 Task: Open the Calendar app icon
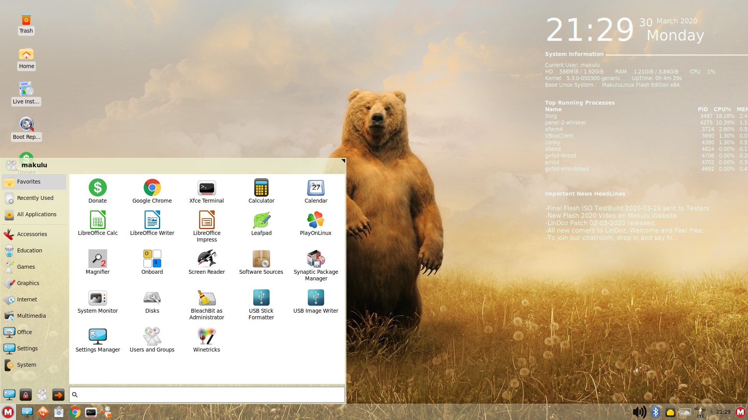pyautogui.click(x=316, y=191)
